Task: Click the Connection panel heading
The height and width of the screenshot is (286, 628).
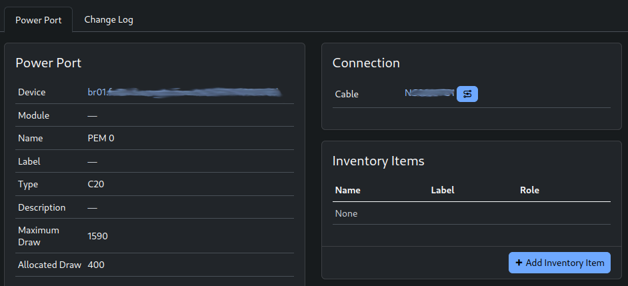Action: 366,63
